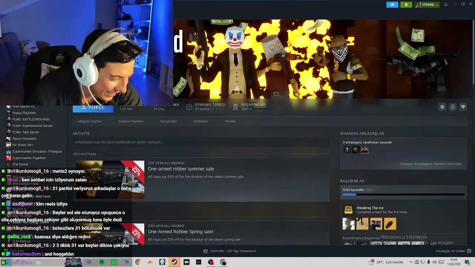
Task: Select the second friend avatar
Action: pos(356,150)
